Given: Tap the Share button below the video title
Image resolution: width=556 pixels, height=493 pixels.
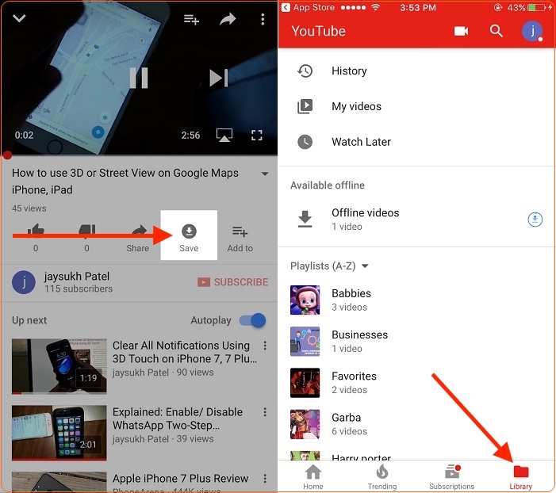Looking at the screenshot, I should pyautogui.click(x=138, y=238).
